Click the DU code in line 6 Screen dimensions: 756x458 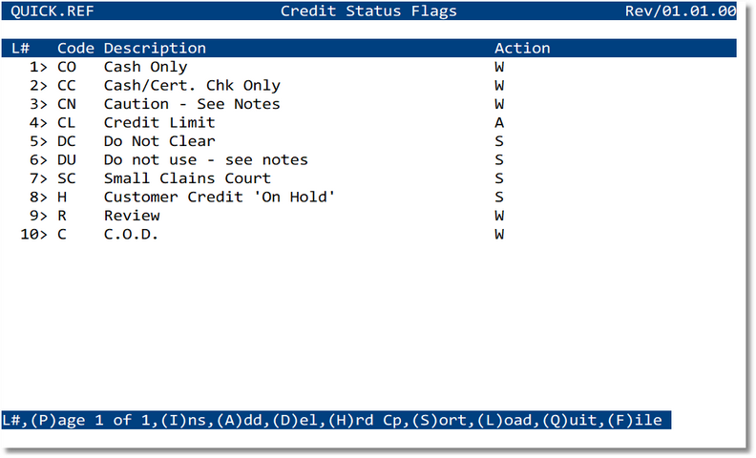tap(67, 160)
